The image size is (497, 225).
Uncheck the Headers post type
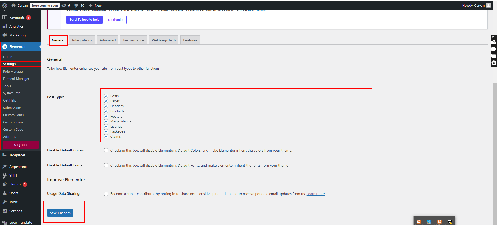106,106
